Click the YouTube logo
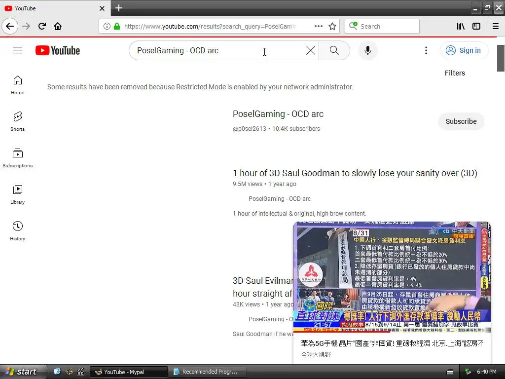The image size is (505, 379). point(58,51)
